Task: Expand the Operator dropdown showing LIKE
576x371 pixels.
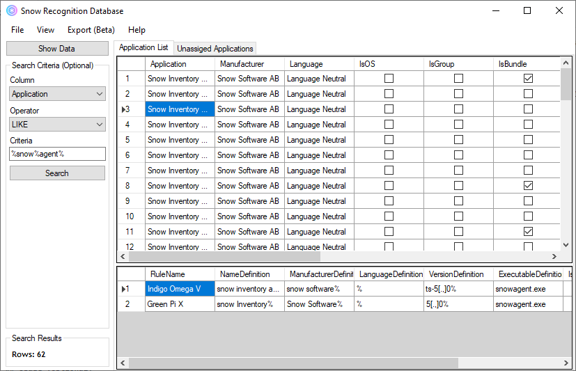Action: [57, 124]
